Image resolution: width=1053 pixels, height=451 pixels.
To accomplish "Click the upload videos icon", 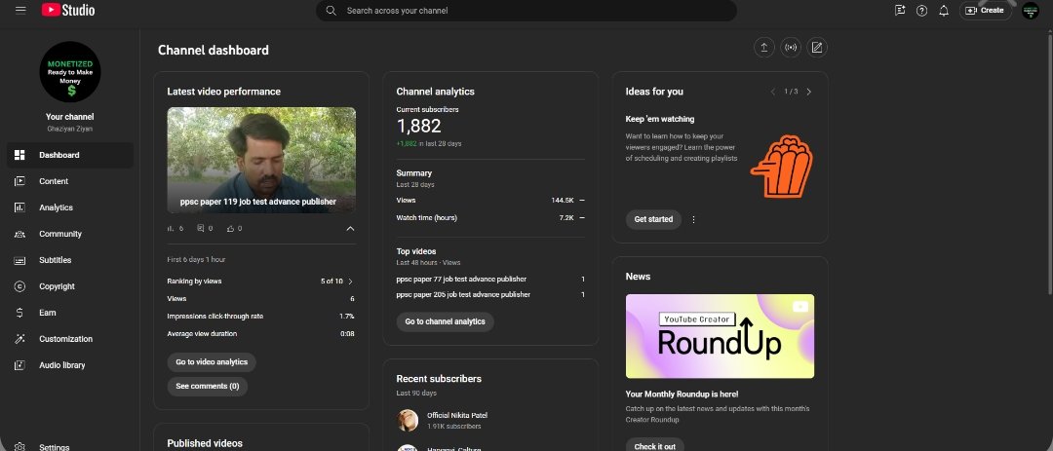I will [x=764, y=48].
